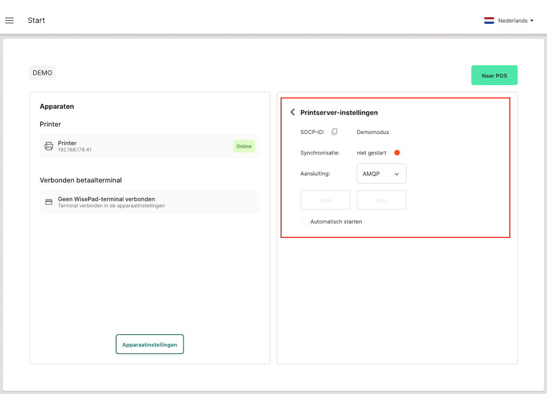Viewport: 547px width, 394px height.
Task: Click the Dutch flag icon
Action: 489,21
